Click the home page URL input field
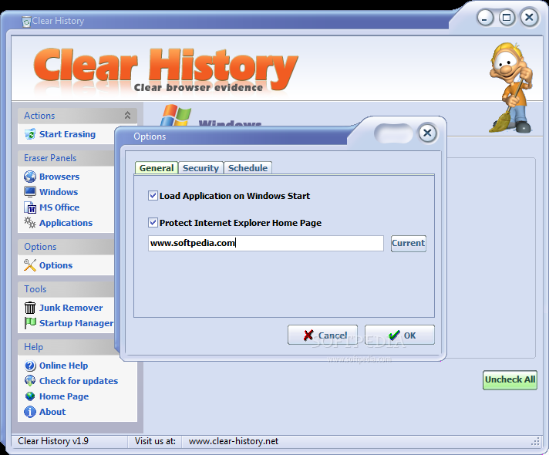 point(266,243)
